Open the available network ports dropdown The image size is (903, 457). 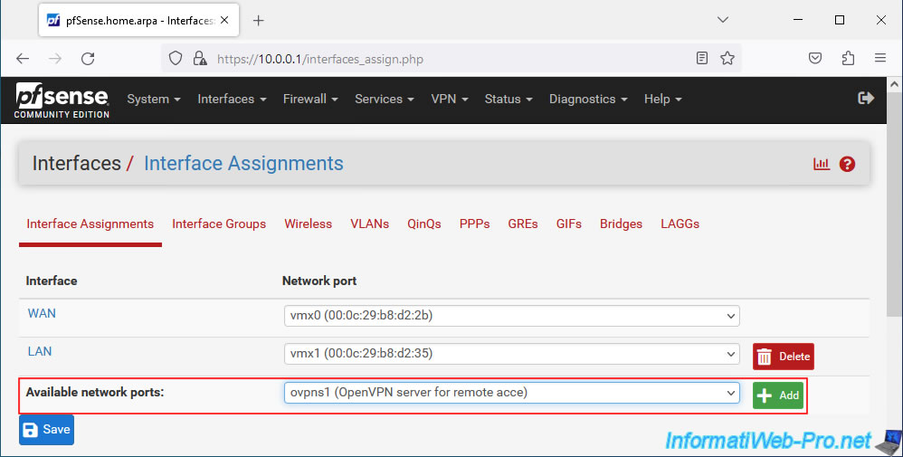(512, 393)
